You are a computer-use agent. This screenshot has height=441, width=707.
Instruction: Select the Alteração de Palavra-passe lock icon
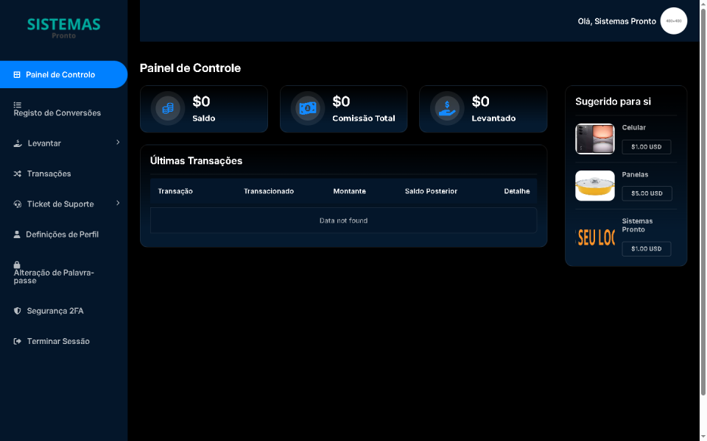coord(17,265)
